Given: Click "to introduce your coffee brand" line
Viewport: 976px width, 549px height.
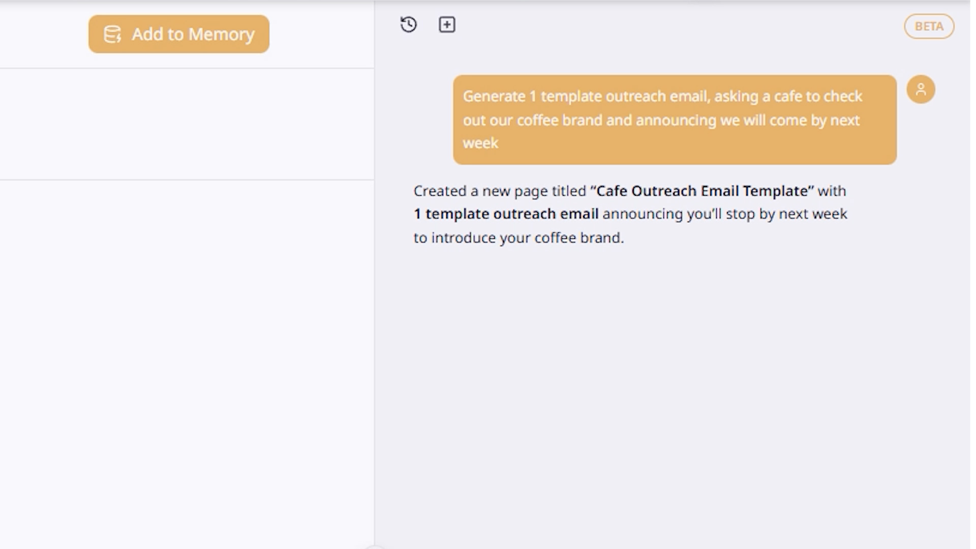Looking at the screenshot, I should click(x=518, y=238).
